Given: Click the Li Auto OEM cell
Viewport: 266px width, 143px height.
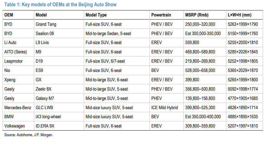Looking at the screenshot, I should point(11,42).
